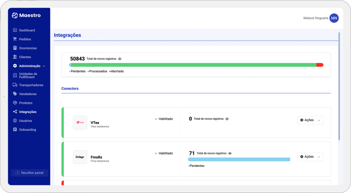The height and width of the screenshot is (193, 351).
Task: Toggle eye icon in the FmsRx row
Action: [230, 153]
